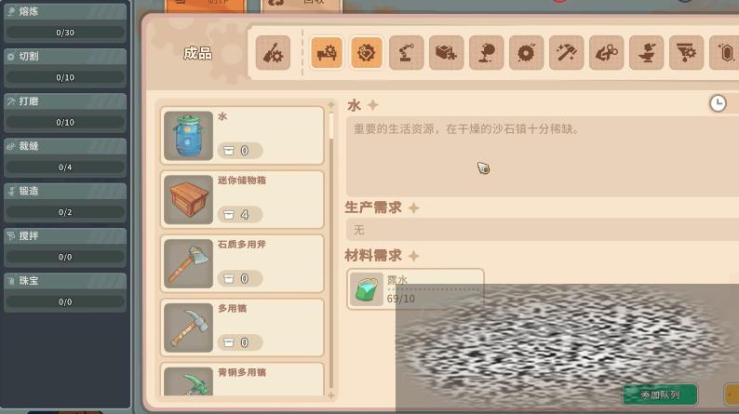Choose 石质多用斧 stone axe recipe
The image size is (739, 414).
point(242,264)
